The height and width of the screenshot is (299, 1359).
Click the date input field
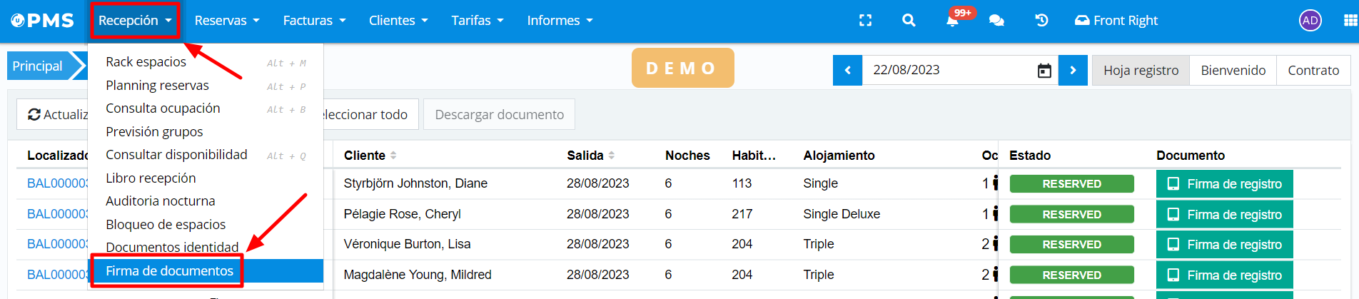(x=946, y=71)
